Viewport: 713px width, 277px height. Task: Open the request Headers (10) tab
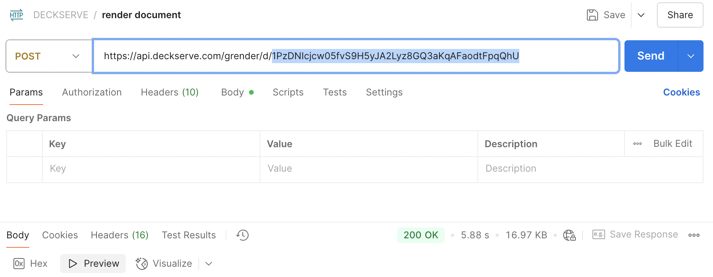pos(170,92)
